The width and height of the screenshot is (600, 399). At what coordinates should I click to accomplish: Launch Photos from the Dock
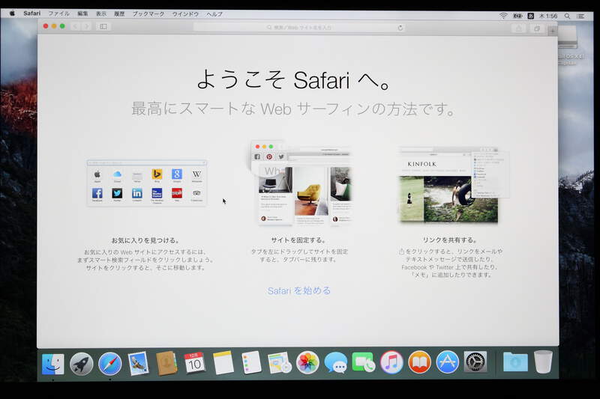point(307,363)
